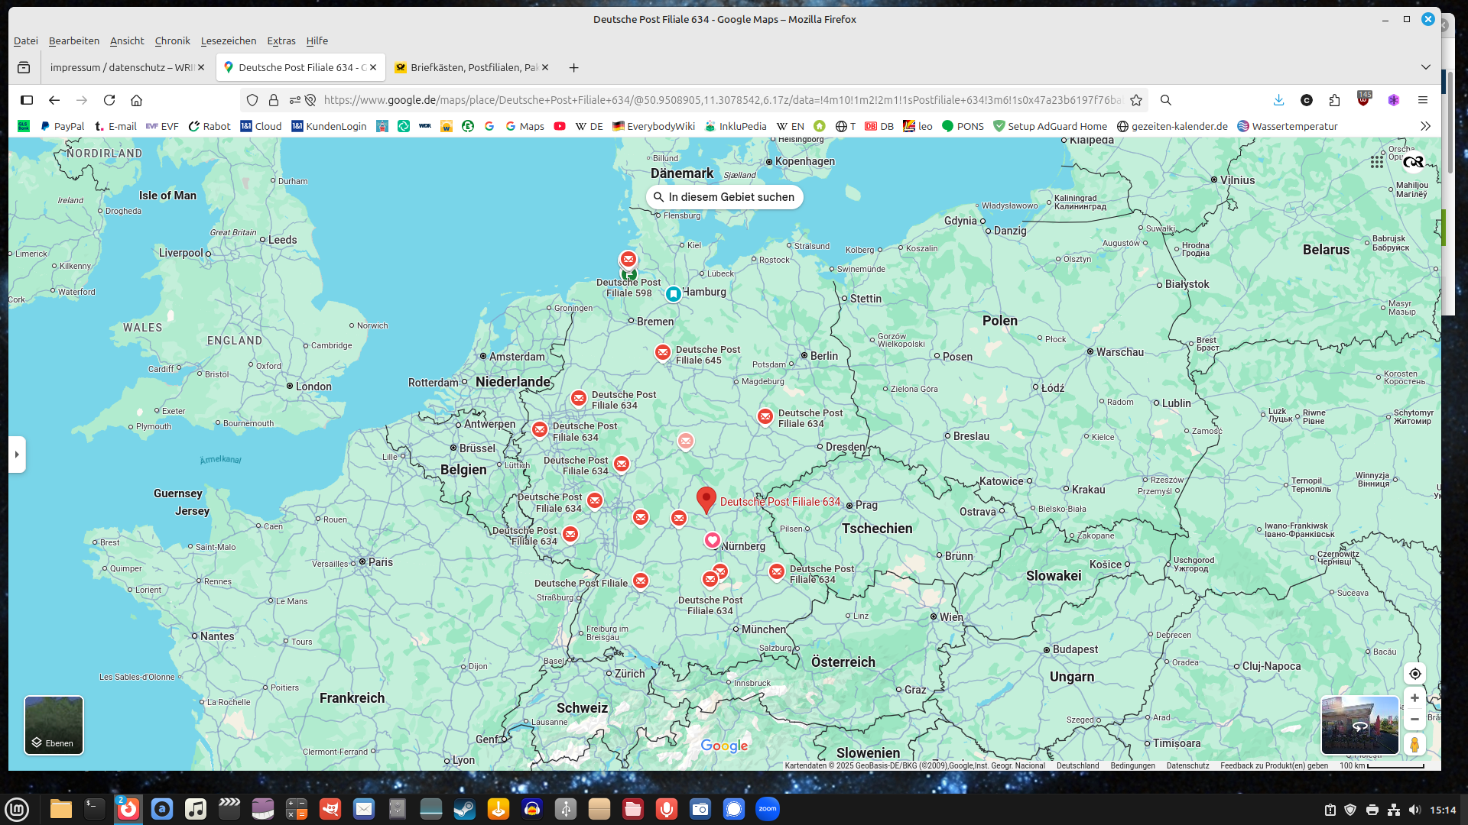Open the DB Deutsche Bahn bookmark
This screenshot has height=825, width=1468.
(x=879, y=126)
